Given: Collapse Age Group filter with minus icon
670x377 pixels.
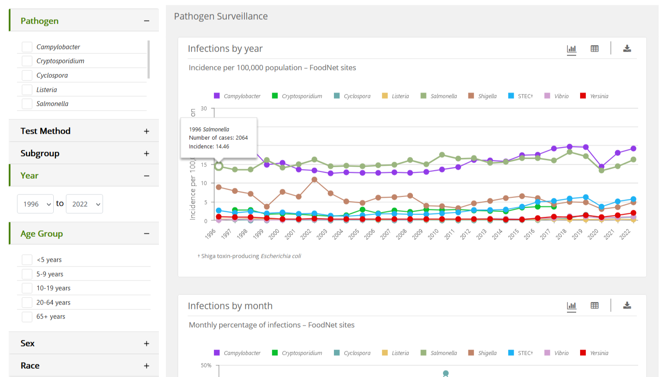Looking at the screenshot, I should [147, 234].
